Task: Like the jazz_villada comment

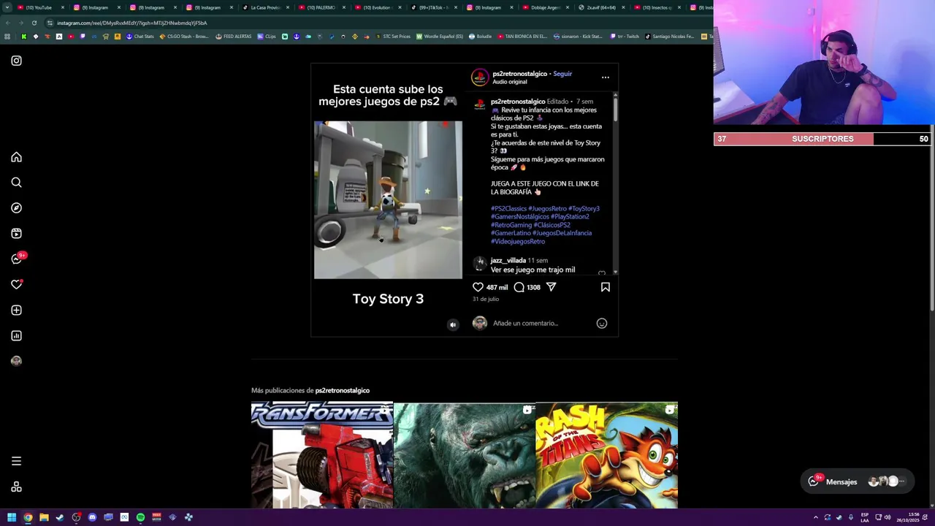Action: (x=602, y=273)
